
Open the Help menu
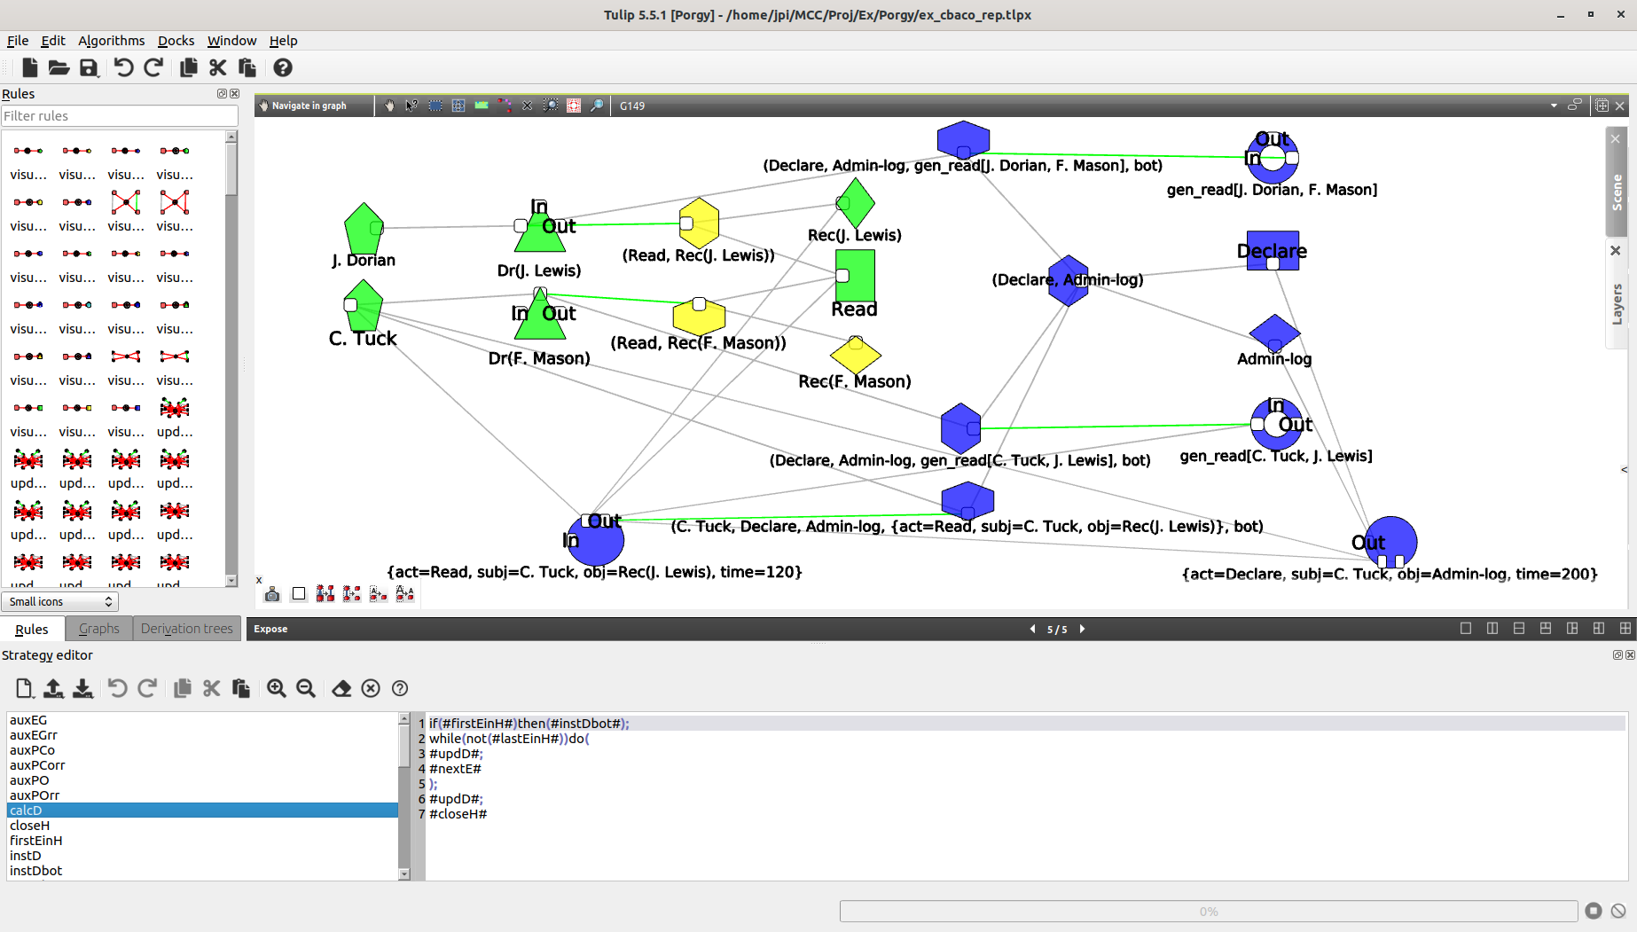283,41
